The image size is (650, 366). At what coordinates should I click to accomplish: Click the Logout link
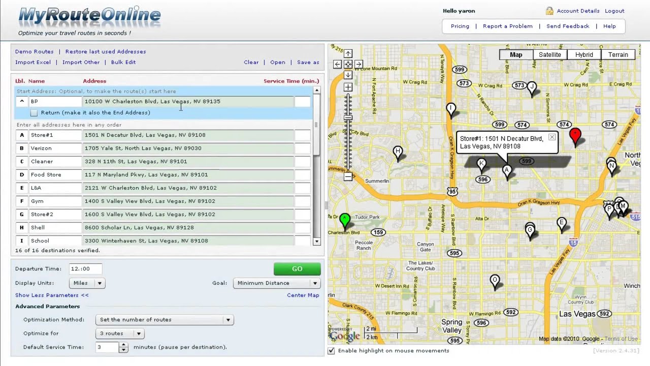click(x=614, y=11)
